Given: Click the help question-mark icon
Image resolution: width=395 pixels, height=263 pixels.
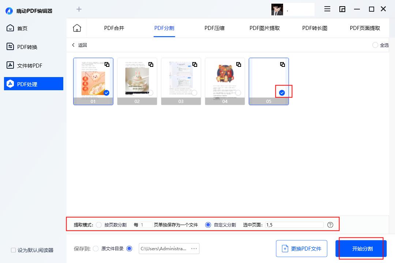Looking at the screenshot, I should (330, 225).
